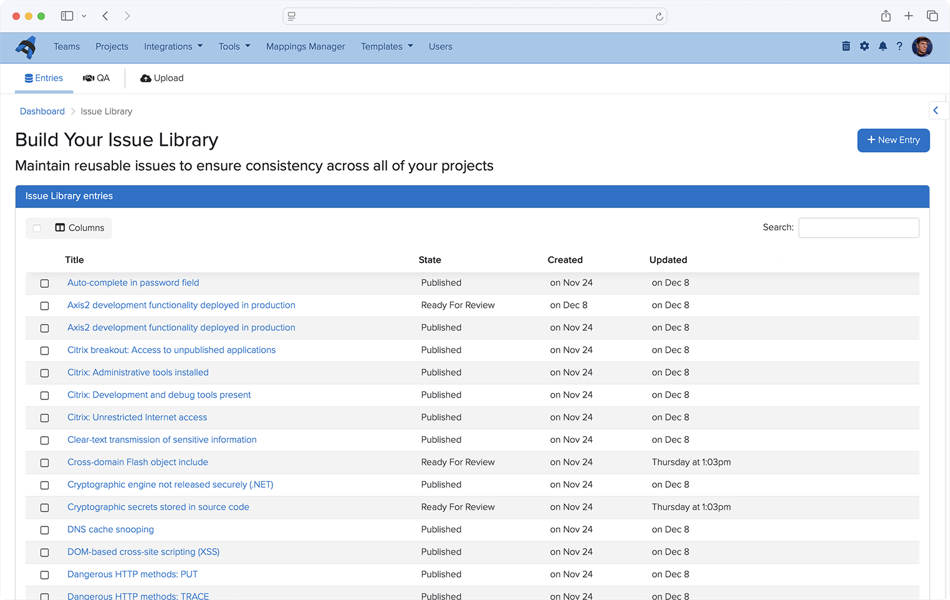Click the help question mark icon
950x600 pixels.
(900, 46)
